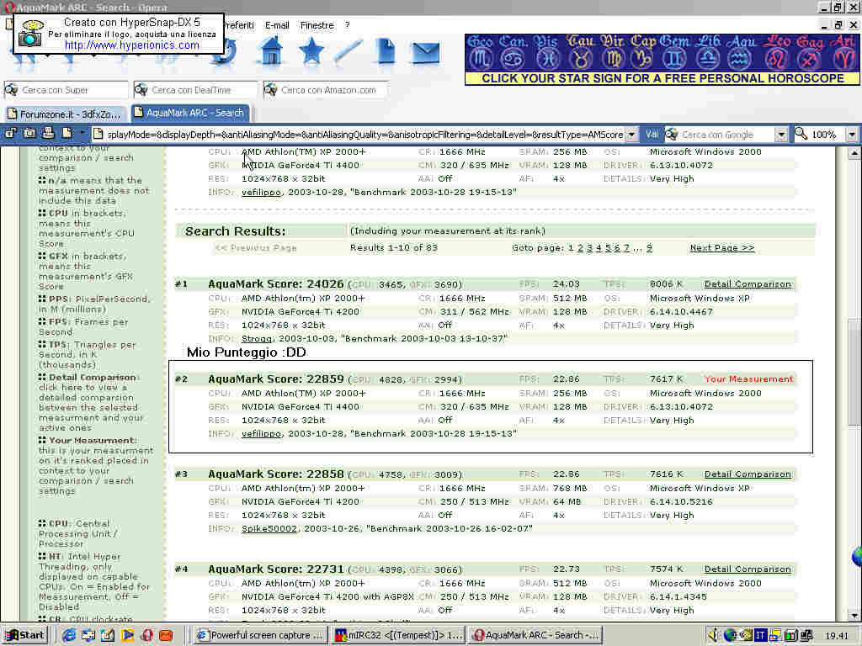The width and height of the screenshot is (862, 646).
Task: Click the media player quick launch icon
Action: 128,636
